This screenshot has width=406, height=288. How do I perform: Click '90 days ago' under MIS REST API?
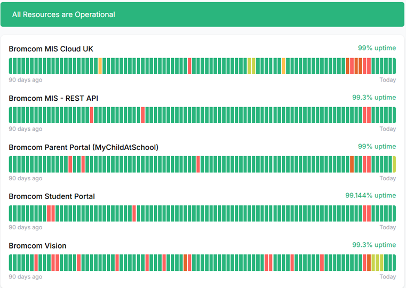coord(26,129)
